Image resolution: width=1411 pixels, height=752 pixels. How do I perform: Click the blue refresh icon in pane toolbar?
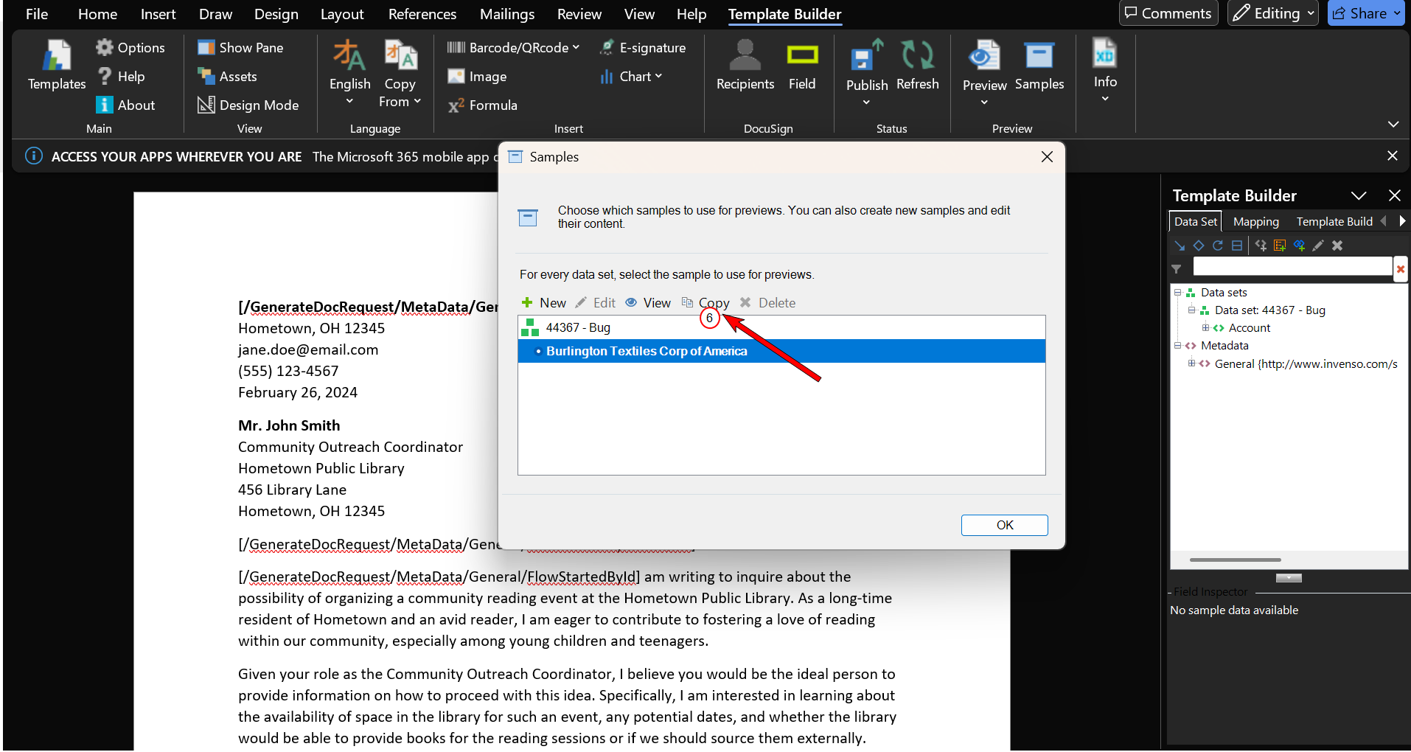(1218, 246)
